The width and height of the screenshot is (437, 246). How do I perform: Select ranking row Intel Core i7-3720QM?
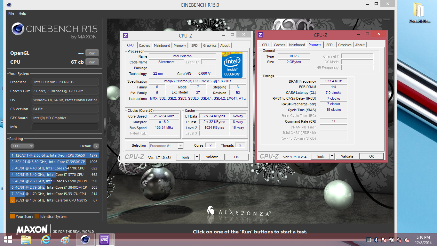54,181
